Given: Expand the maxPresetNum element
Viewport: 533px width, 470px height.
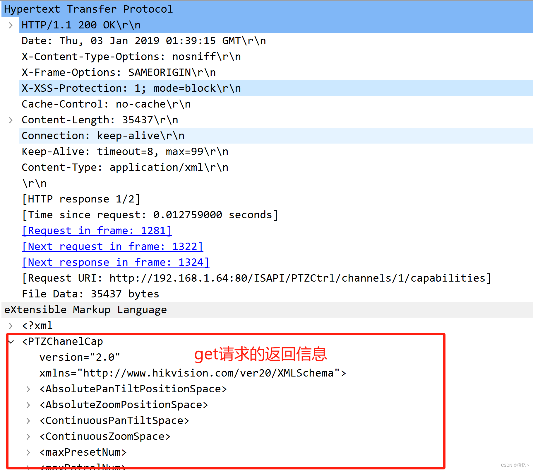Looking at the screenshot, I should [x=28, y=452].
